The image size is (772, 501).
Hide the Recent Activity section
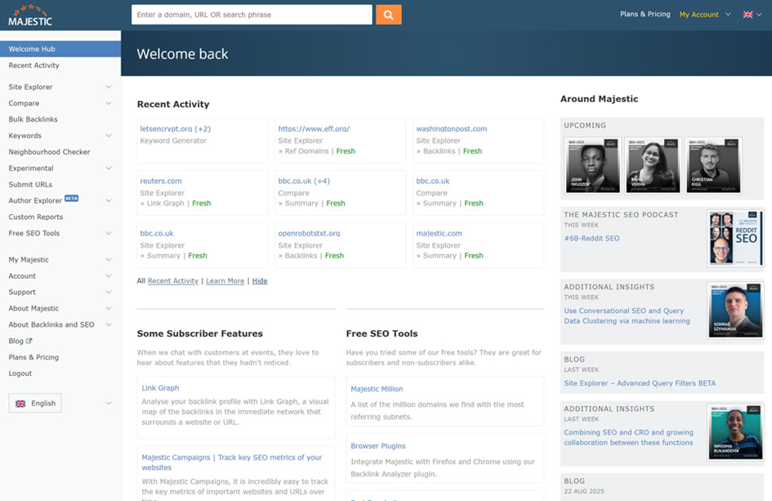[x=260, y=281]
